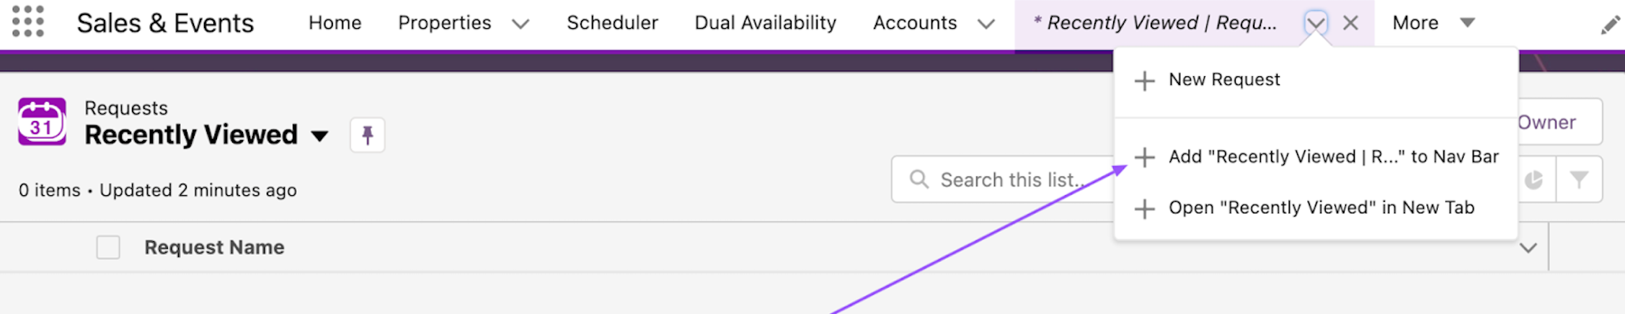The image size is (1625, 314).
Task: Click the plus icon beside New Request
Action: point(1144,81)
